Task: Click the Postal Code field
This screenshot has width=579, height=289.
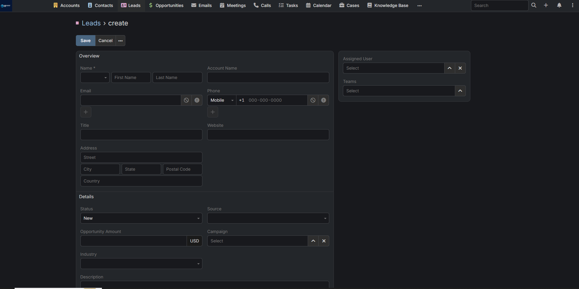Action: tap(182, 169)
